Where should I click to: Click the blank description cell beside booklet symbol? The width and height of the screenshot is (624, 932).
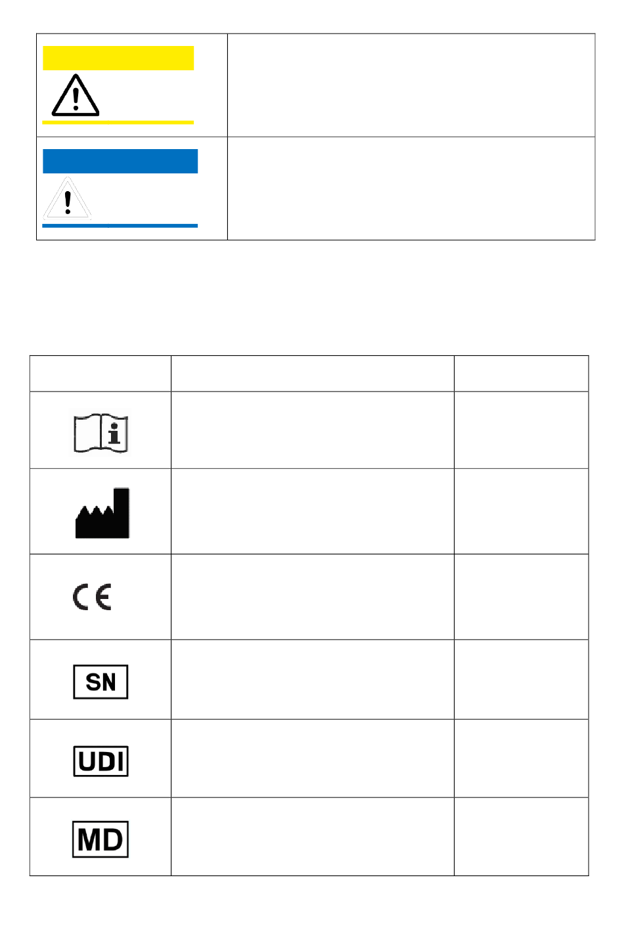[313, 430]
